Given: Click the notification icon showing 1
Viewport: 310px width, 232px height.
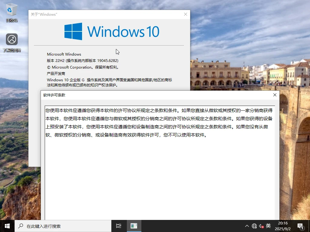Looking at the screenshot, I should [300, 226].
